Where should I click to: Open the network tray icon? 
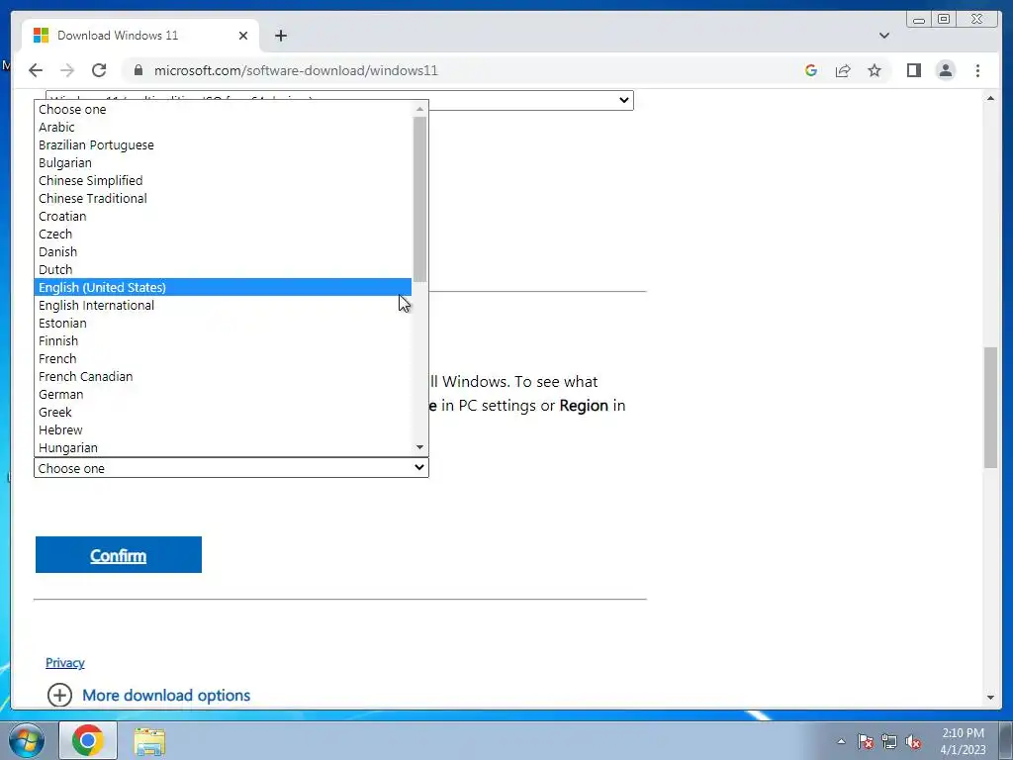[889, 741]
